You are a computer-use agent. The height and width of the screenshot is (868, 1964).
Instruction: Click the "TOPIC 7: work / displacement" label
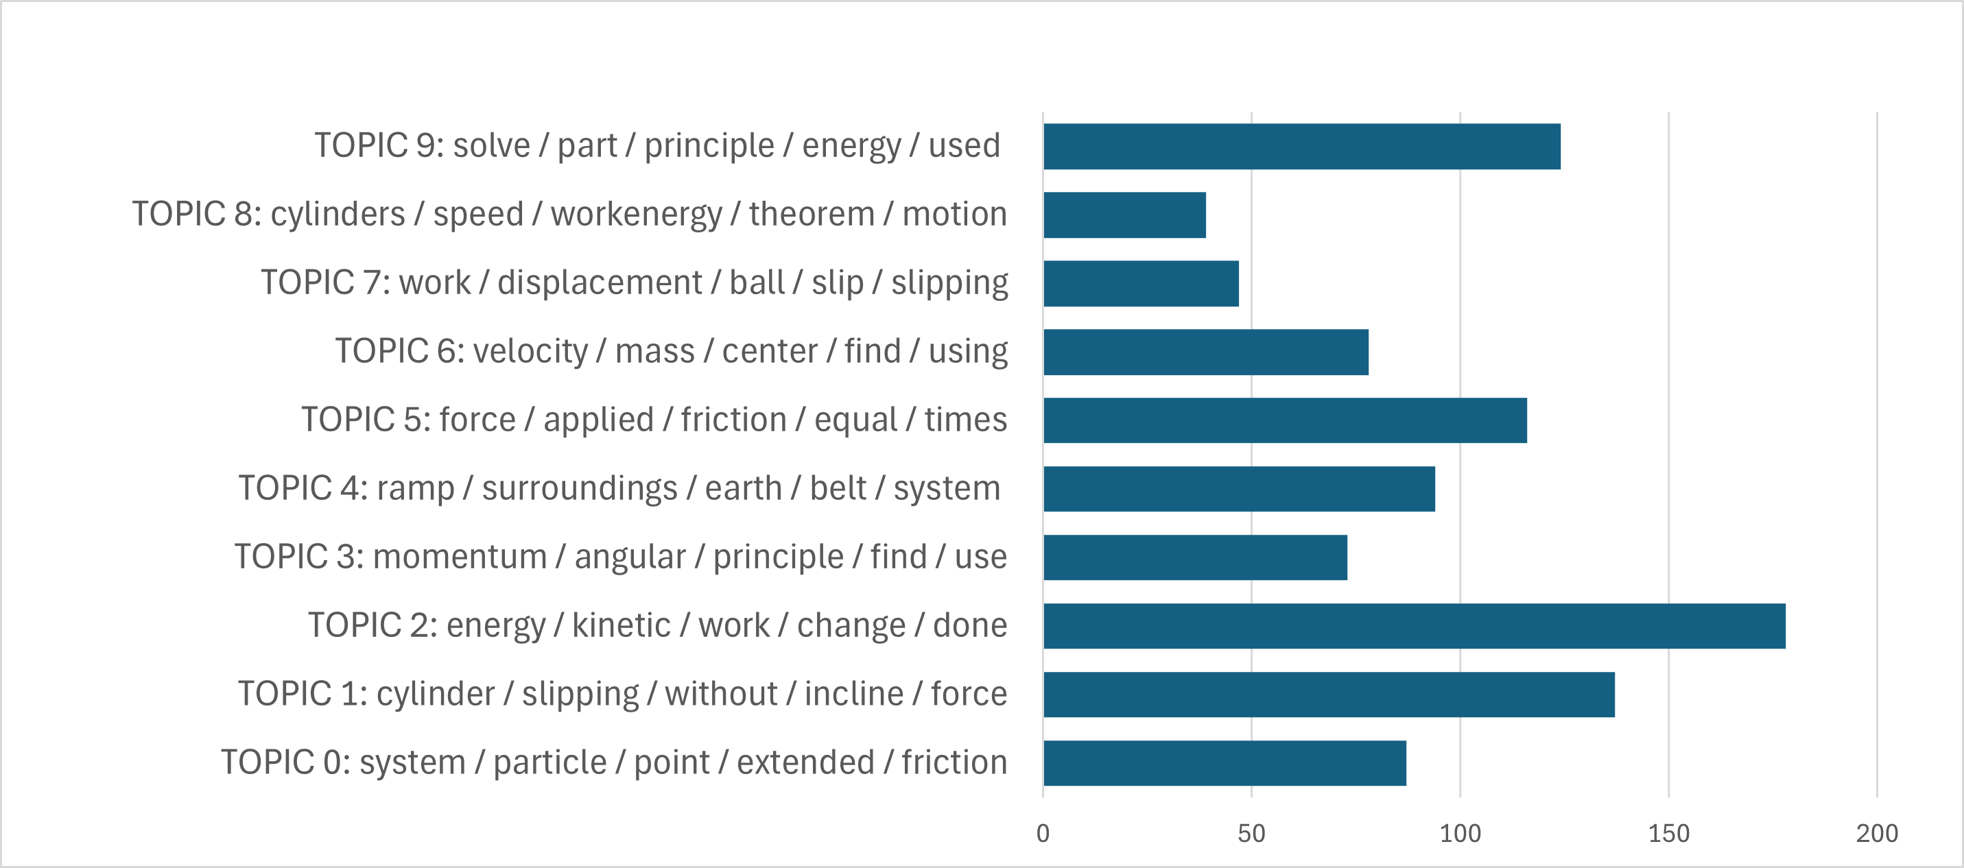635,282
